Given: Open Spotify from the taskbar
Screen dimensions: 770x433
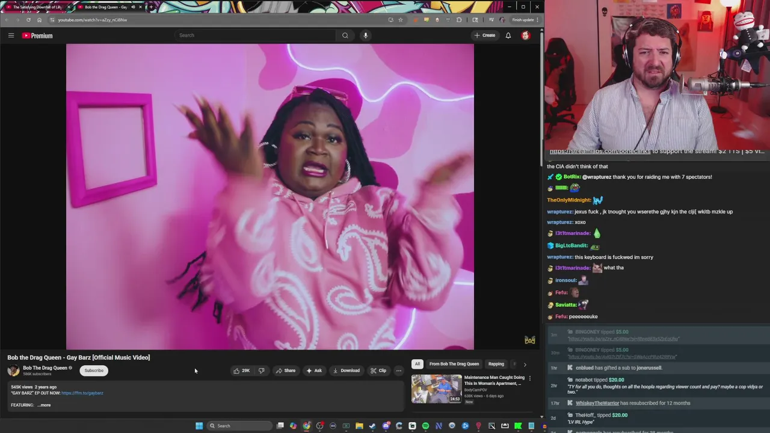Looking at the screenshot, I should point(425,426).
